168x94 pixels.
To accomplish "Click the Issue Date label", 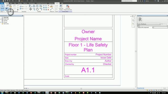I will coord(106,58).
